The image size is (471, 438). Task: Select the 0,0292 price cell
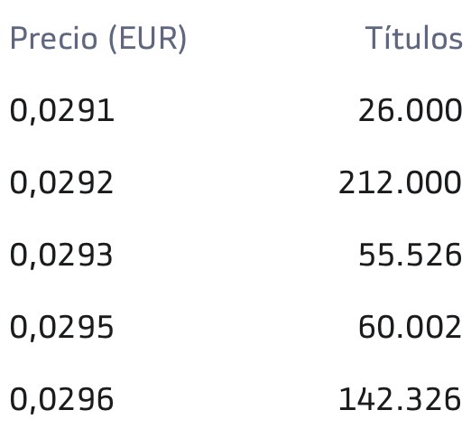(61, 183)
